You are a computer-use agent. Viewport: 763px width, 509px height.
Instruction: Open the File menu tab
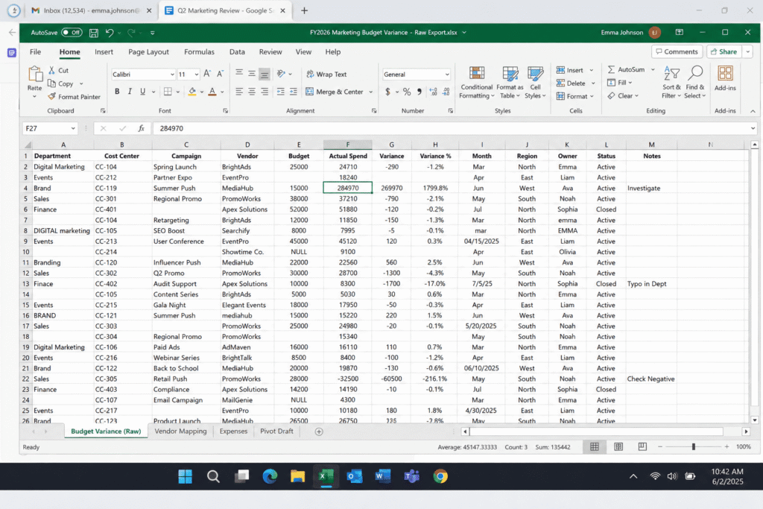coord(35,51)
